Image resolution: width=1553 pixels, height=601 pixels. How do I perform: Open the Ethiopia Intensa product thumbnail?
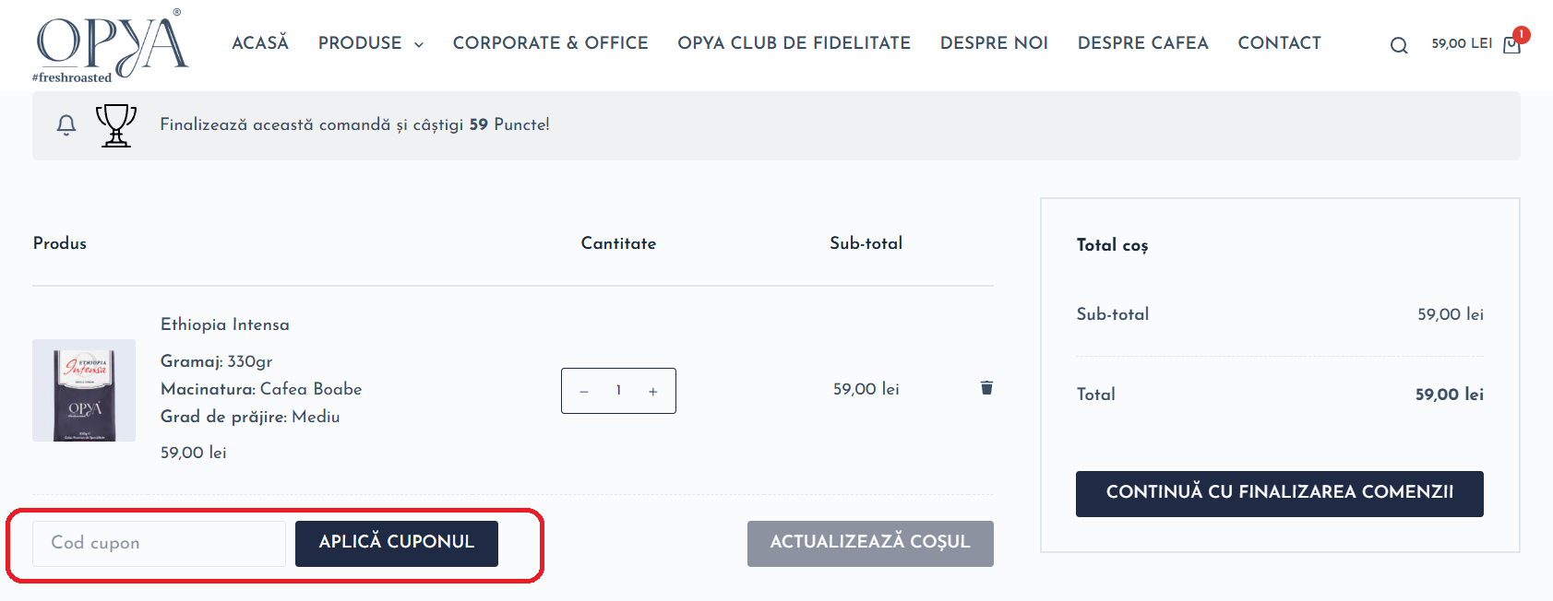pyautogui.click(x=83, y=390)
